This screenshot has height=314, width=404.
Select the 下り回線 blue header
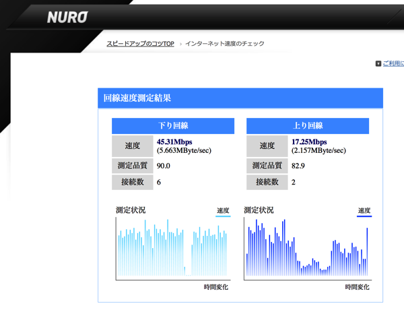tap(173, 126)
